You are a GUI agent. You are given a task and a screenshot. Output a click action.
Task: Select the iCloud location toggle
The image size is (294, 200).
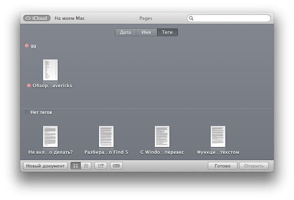tap(37, 18)
